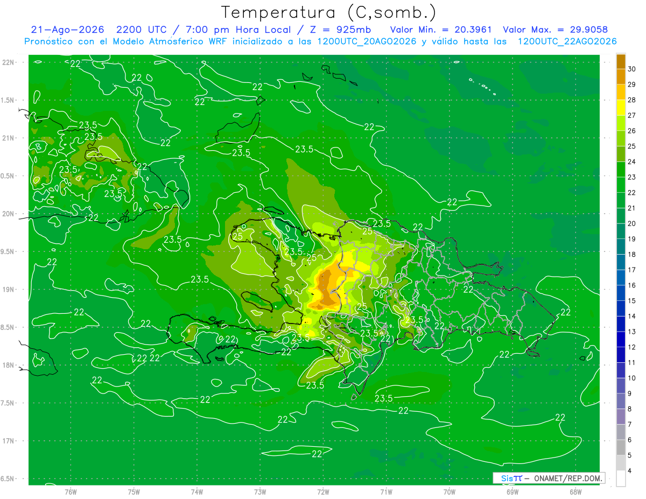The image size is (646, 499).
Task: Click the legend value "12"
Action: [x=631, y=347]
